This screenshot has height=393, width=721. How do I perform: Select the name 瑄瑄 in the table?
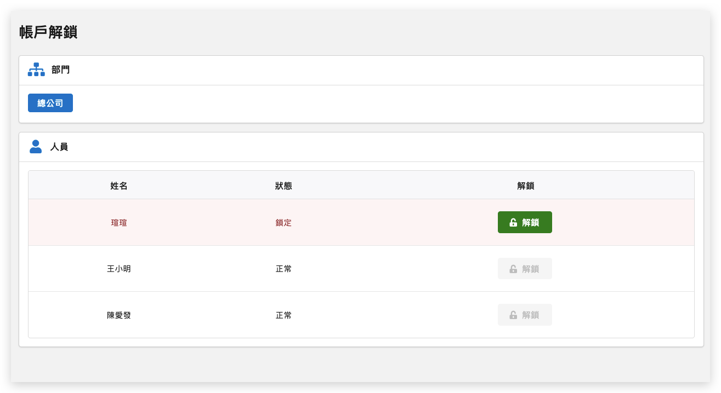coord(118,222)
